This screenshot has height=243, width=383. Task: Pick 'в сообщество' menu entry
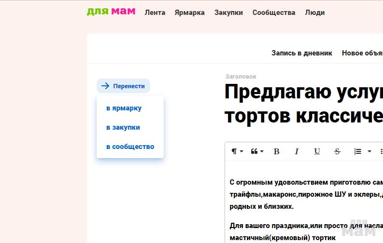[130, 147]
